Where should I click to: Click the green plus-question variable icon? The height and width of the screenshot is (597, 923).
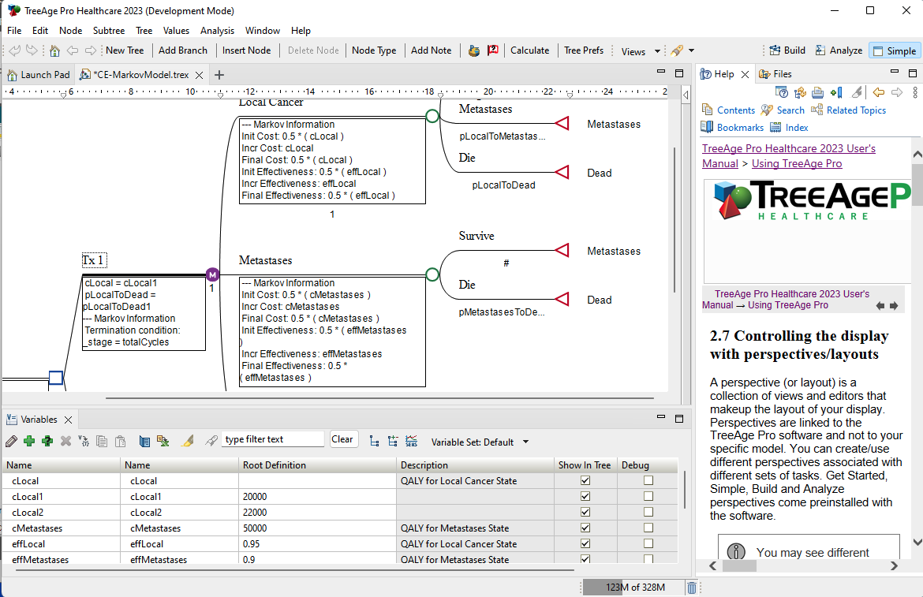pyautogui.click(x=47, y=441)
